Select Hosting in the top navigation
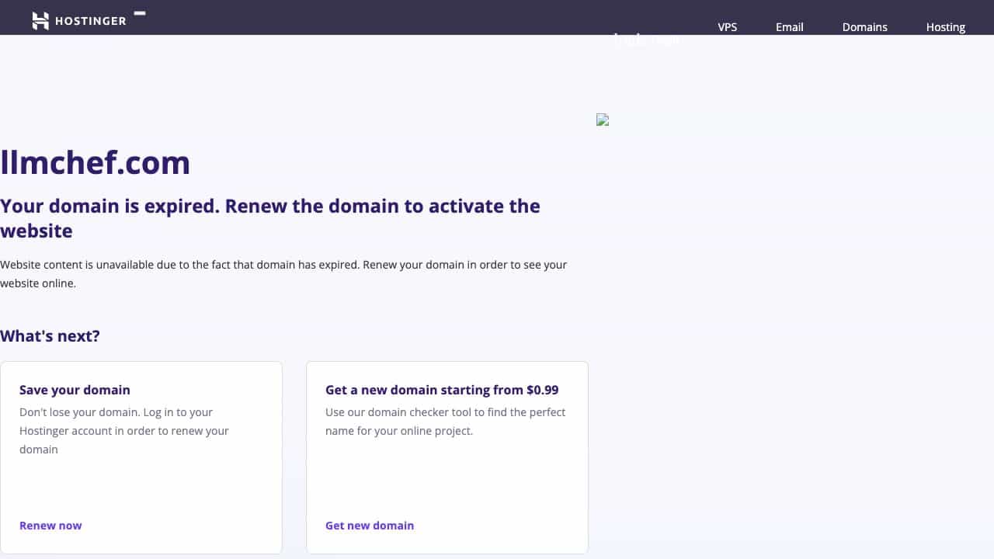The image size is (994, 559). [946, 27]
